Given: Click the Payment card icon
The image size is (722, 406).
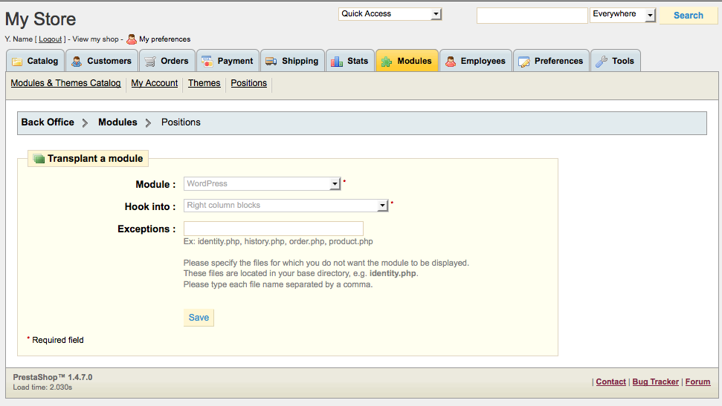Looking at the screenshot, I should click(x=207, y=61).
